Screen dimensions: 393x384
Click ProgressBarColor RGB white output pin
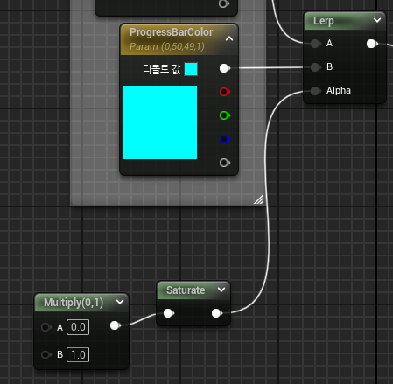click(x=224, y=68)
